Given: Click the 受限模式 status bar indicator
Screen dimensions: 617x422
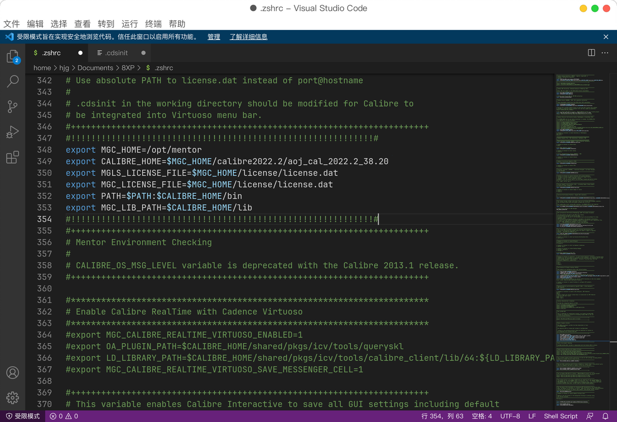Looking at the screenshot, I should (23, 416).
